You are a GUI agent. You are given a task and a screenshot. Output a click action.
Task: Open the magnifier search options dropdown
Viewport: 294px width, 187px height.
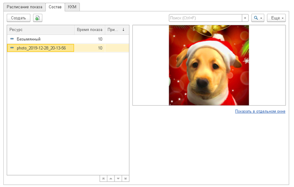pos(258,18)
